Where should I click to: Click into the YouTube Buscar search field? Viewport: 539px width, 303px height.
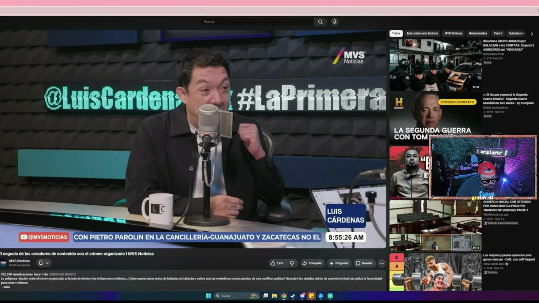pyautogui.click(x=257, y=22)
